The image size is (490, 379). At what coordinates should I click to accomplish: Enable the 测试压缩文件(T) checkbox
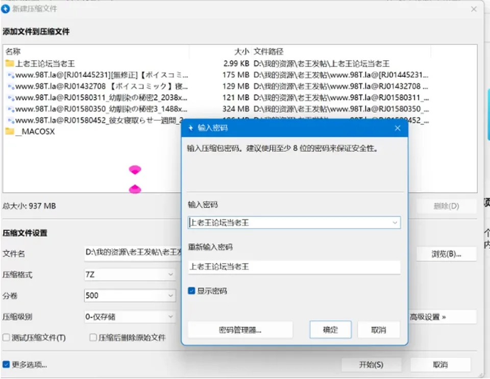(x=6, y=338)
